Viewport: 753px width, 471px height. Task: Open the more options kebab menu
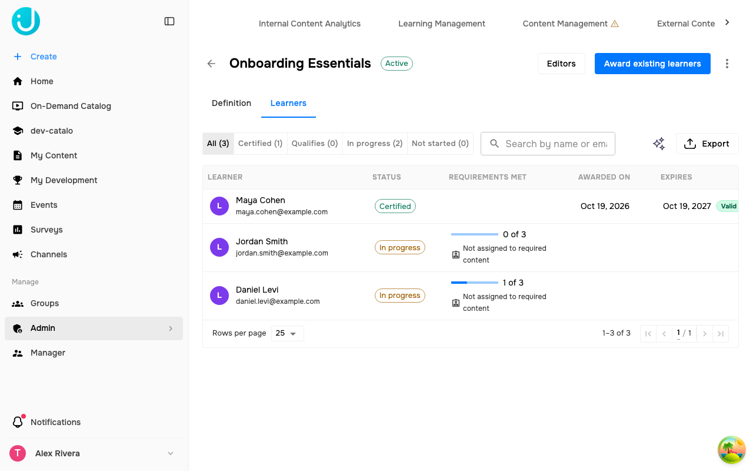[727, 64]
